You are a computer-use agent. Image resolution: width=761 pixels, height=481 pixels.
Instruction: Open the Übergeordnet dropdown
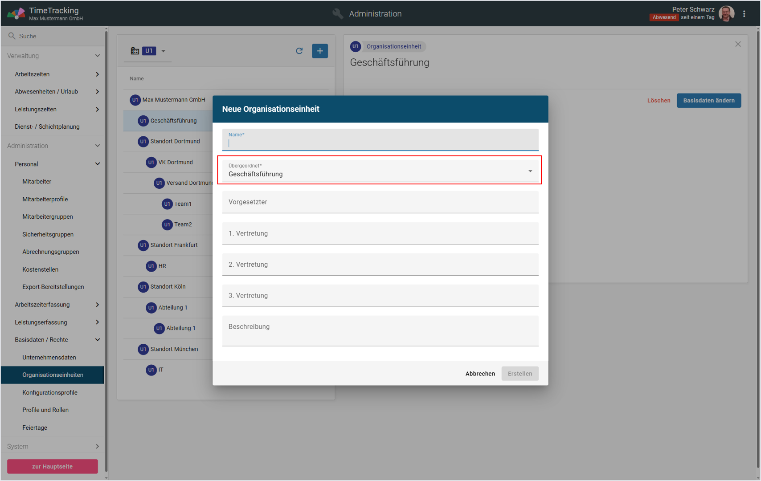(530, 171)
